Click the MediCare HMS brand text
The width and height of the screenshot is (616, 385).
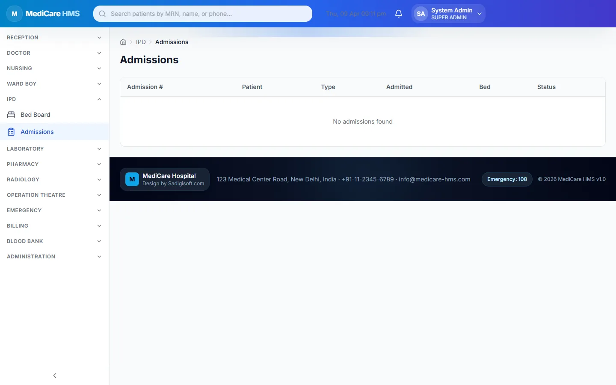click(53, 14)
